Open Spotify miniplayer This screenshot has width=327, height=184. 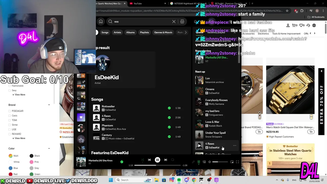point(232,162)
